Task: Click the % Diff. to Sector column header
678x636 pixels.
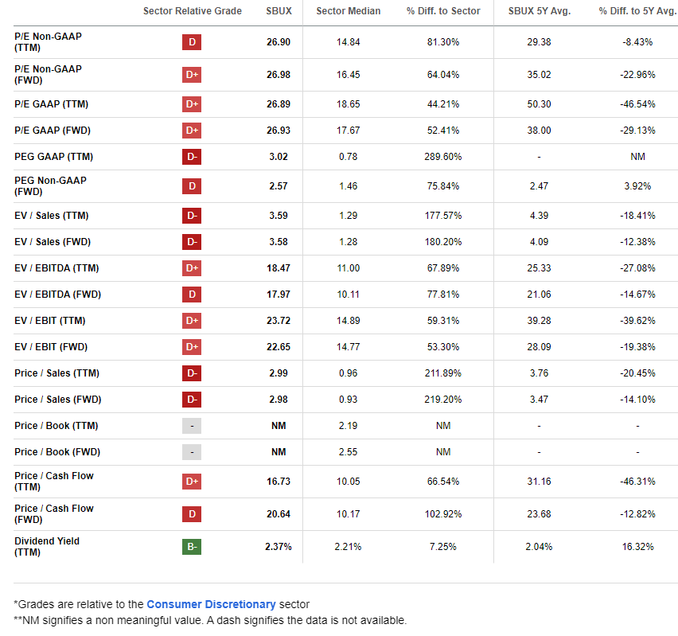Action: [443, 11]
